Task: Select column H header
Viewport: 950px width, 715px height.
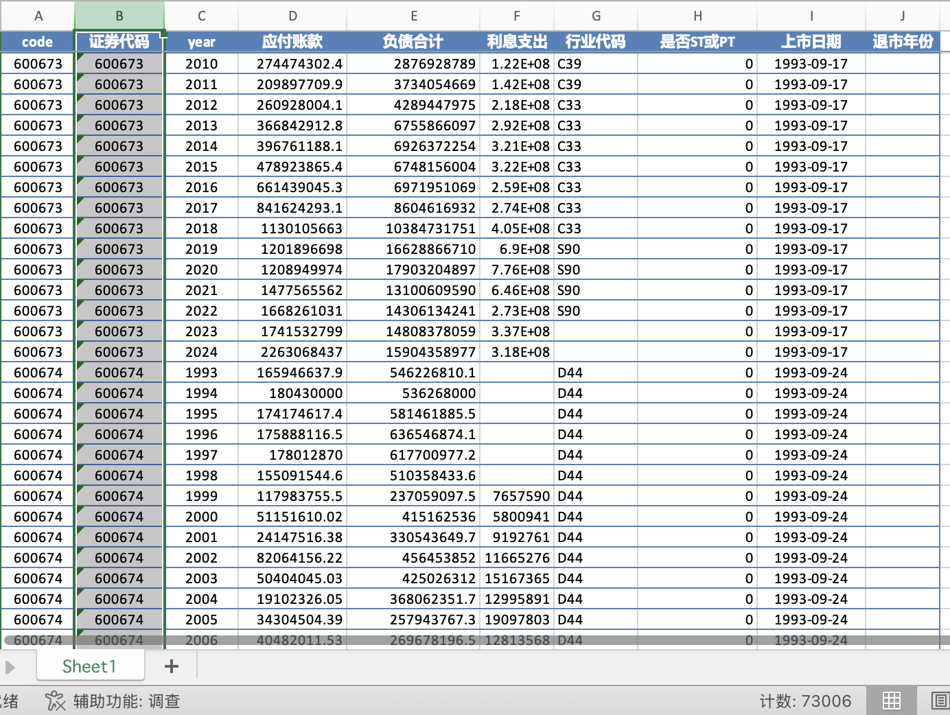Action: pyautogui.click(x=697, y=16)
